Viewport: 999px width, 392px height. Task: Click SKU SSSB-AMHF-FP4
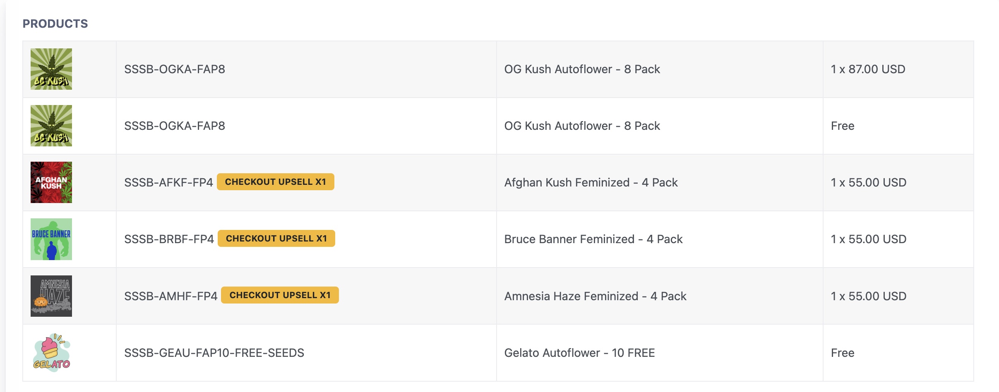[171, 296]
